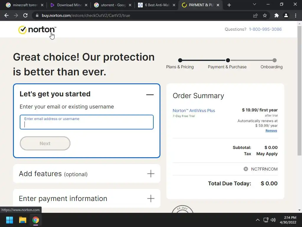Call link 1-800-995-3086

click(265, 29)
